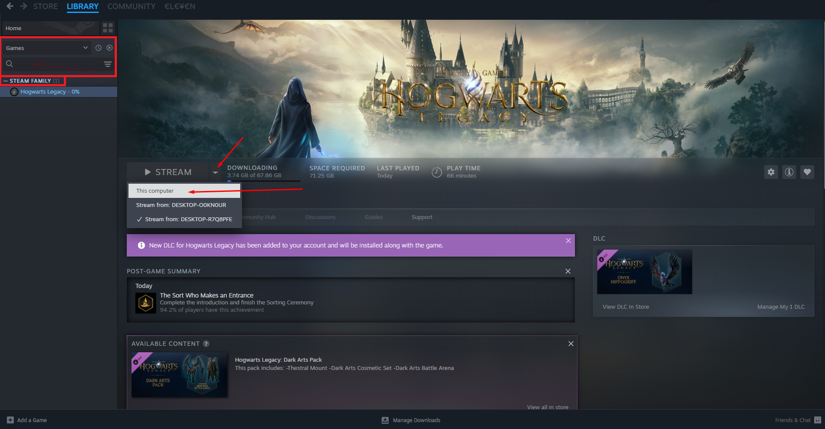Open Manage Downloads
This screenshot has height=429, width=825.
click(417, 420)
